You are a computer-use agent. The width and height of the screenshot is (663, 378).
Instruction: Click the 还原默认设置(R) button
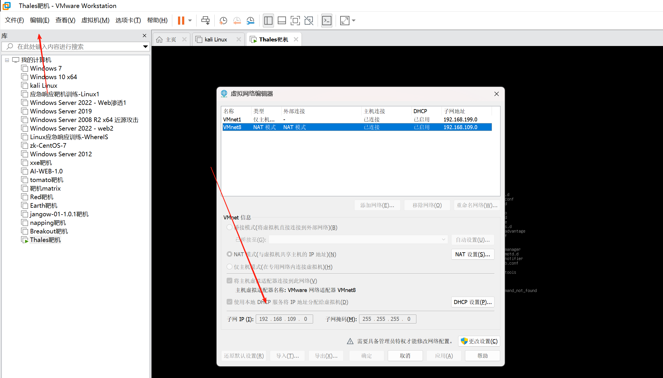click(244, 356)
